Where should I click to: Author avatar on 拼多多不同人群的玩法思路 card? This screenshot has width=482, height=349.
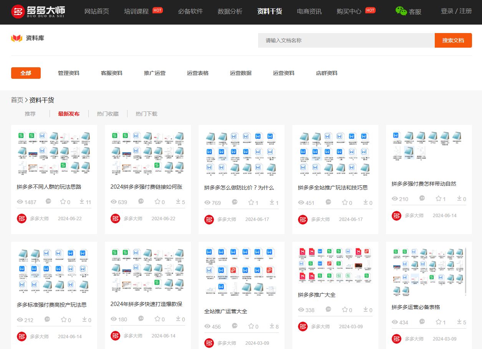(x=22, y=218)
